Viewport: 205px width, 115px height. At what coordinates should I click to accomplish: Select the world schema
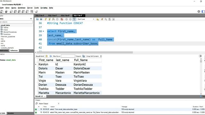3,46
